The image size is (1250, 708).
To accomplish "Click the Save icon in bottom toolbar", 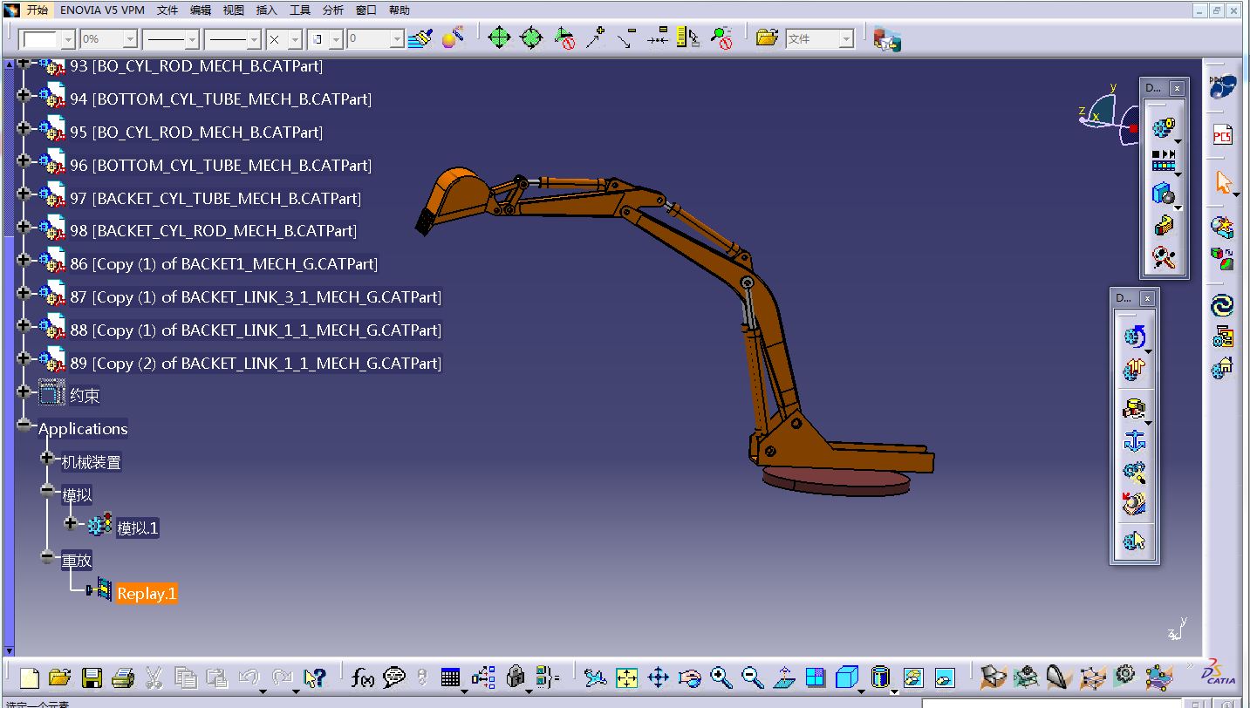I will coord(92,677).
